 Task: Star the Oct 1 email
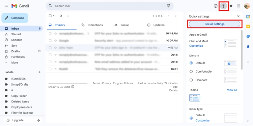(x=56, y=69)
